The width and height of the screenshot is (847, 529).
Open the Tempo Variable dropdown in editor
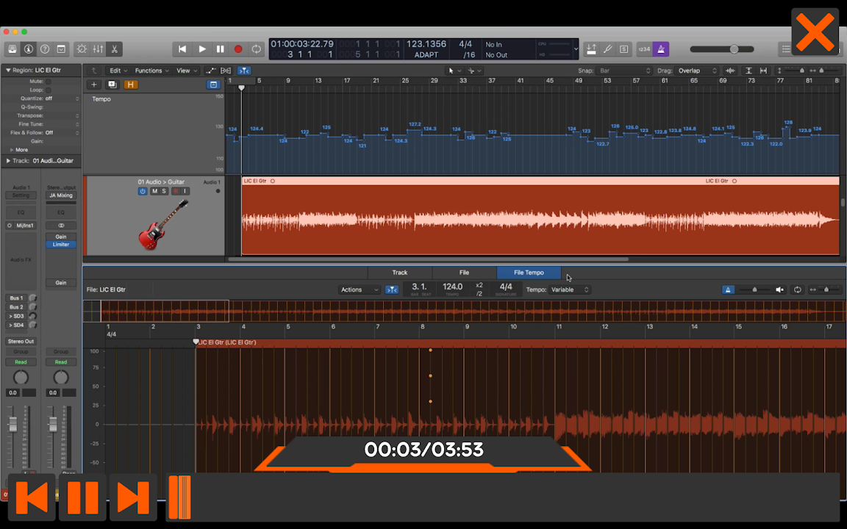(x=570, y=289)
